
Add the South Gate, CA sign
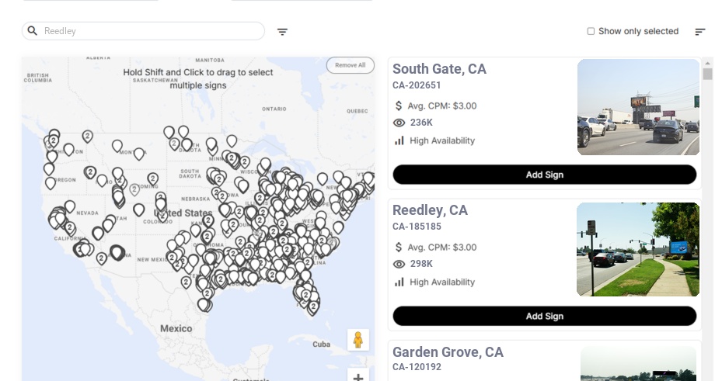[x=544, y=175]
